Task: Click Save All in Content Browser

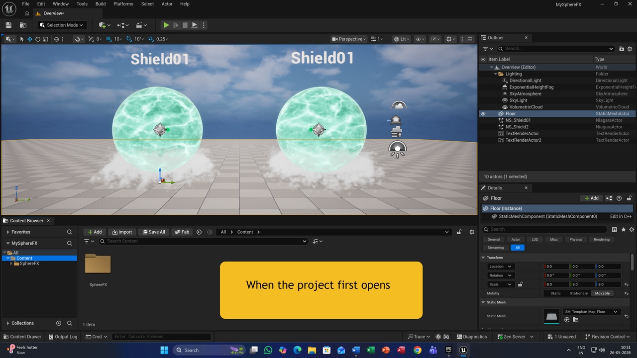Action: 153,232
